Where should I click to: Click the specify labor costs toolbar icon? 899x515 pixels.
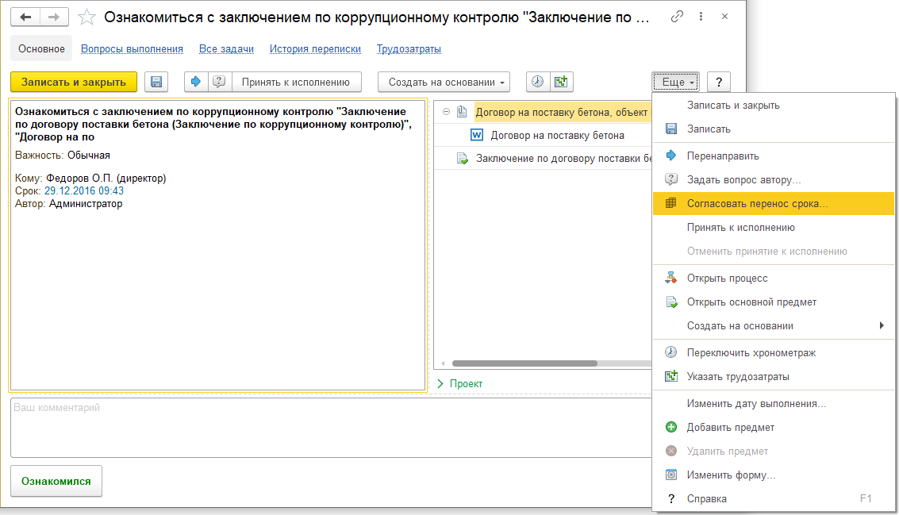[561, 82]
